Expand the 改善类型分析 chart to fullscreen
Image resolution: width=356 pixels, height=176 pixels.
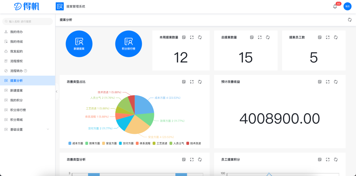[x=192, y=160]
